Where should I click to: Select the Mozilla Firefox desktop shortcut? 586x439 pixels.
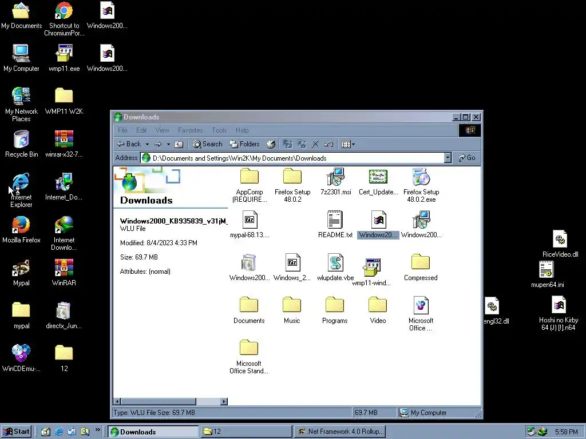21,230
